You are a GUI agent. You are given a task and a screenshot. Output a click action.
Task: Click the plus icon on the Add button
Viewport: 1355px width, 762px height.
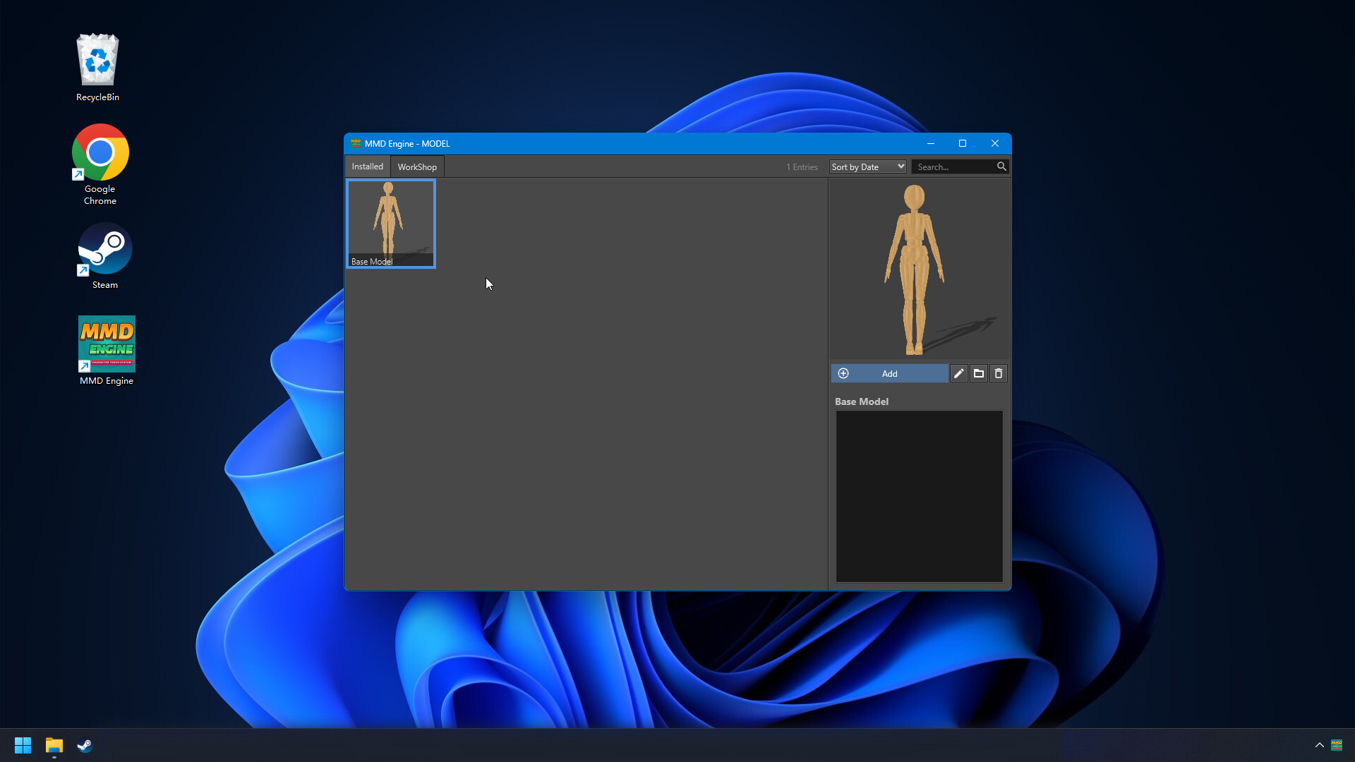pyautogui.click(x=844, y=373)
